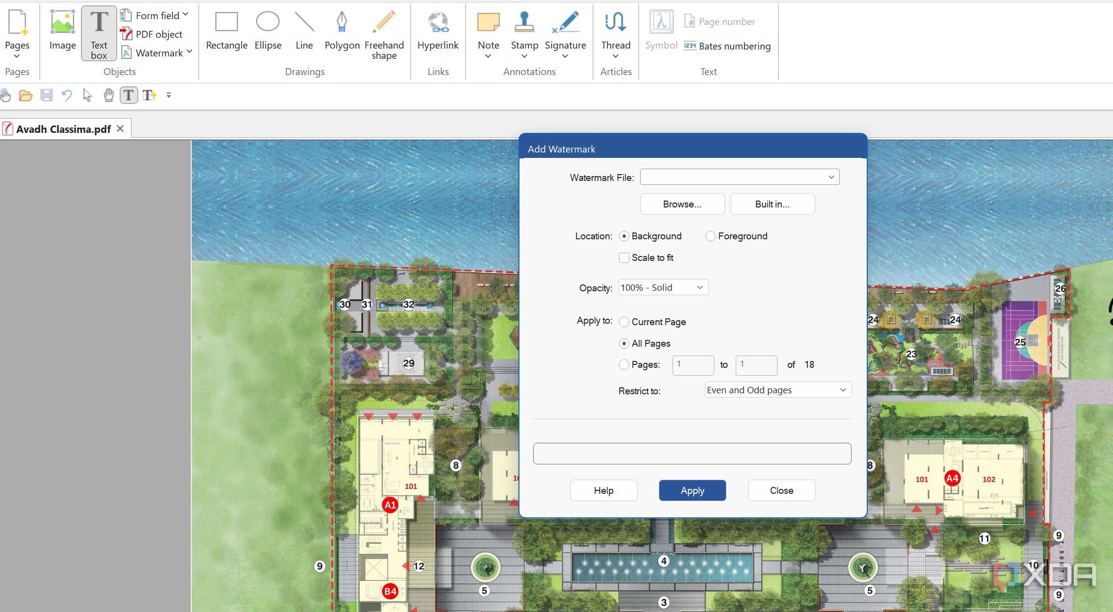
Task: Select the Pages range radio option
Action: pos(624,365)
